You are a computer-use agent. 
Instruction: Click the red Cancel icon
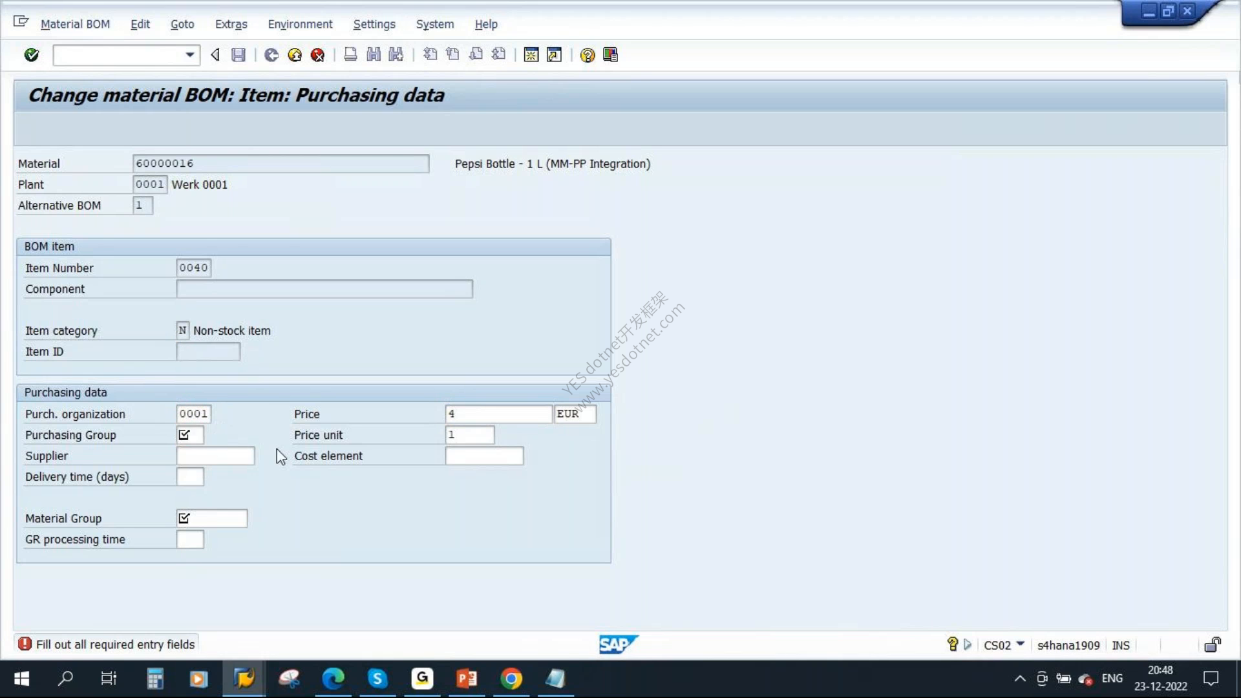(x=317, y=55)
